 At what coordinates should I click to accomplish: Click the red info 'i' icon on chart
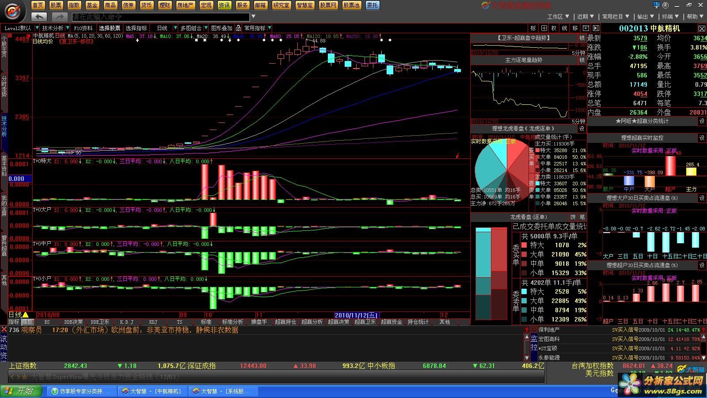click(457, 156)
